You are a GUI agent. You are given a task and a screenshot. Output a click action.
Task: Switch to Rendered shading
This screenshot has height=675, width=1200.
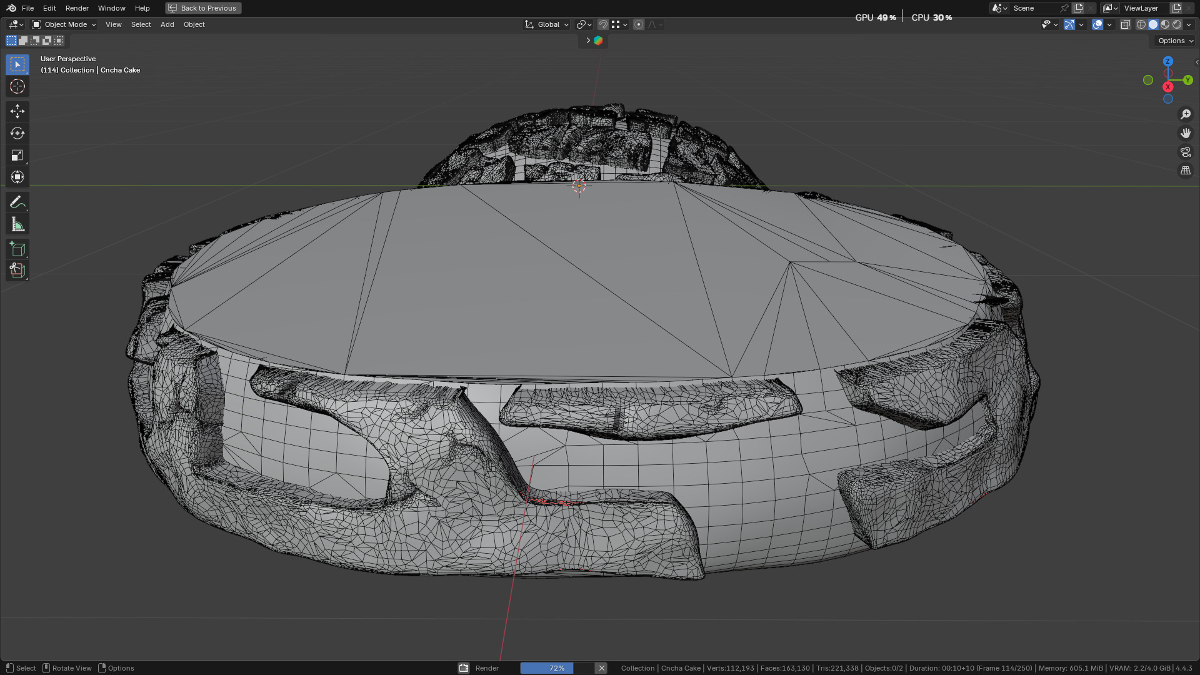[1177, 24]
